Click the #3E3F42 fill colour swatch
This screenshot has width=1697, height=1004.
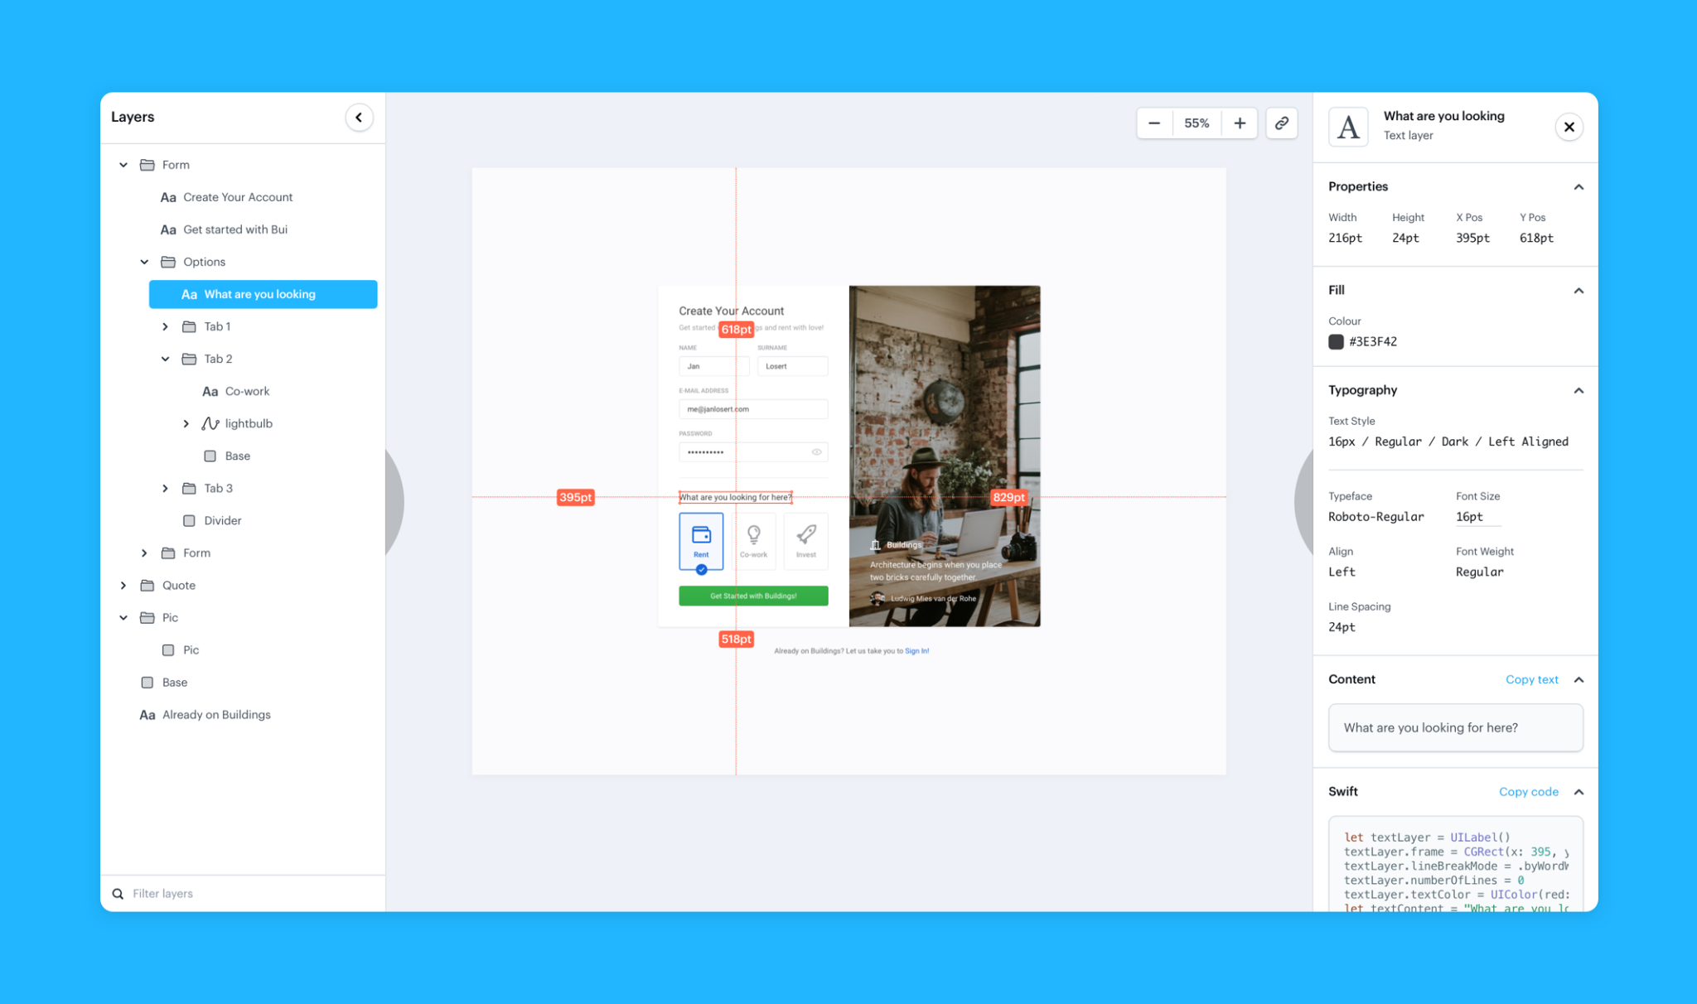point(1336,341)
